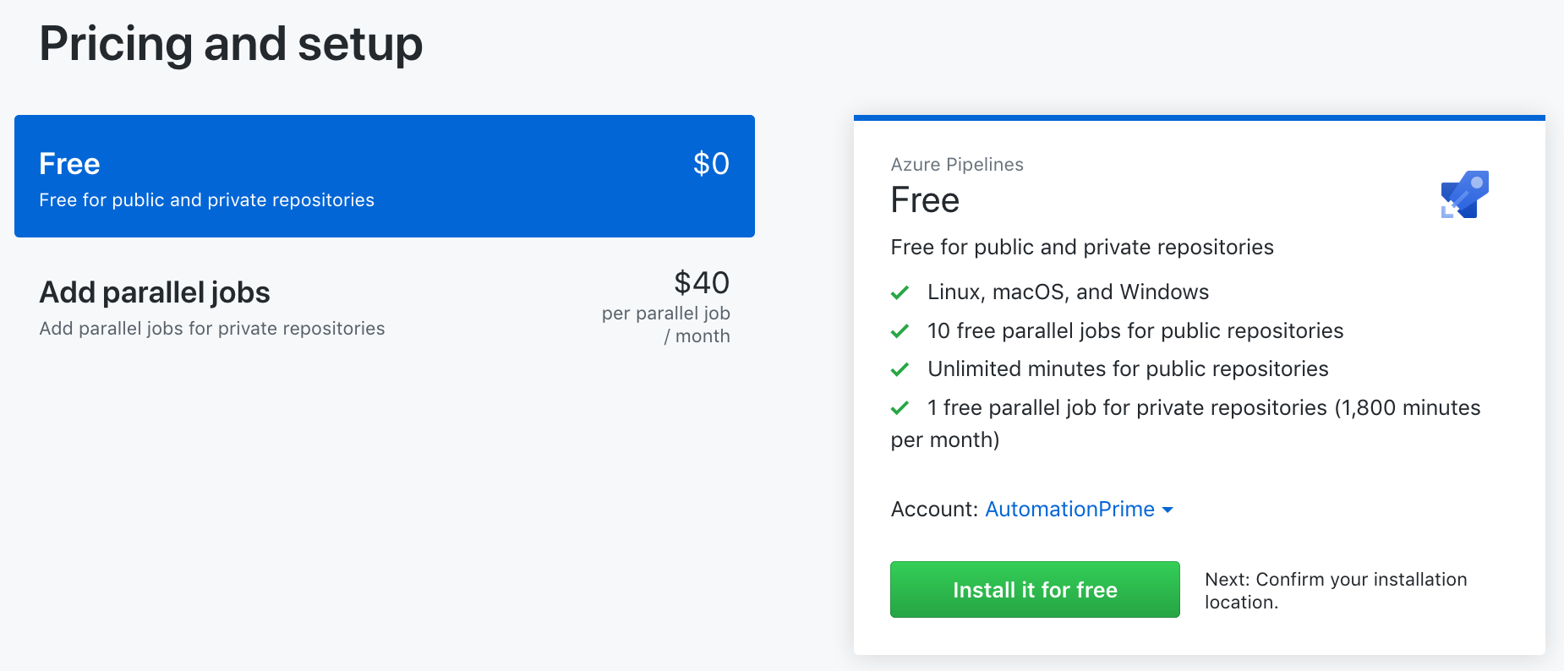Click the Azure Pipelines rocket logo
The height and width of the screenshot is (671, 1564).
1464,194
